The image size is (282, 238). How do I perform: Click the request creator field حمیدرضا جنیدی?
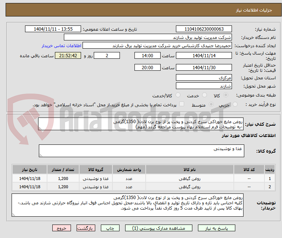pos(157,46)
